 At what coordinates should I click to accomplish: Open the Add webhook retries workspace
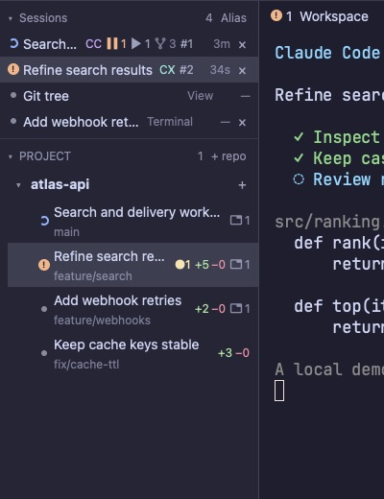(x=133, y=309)
